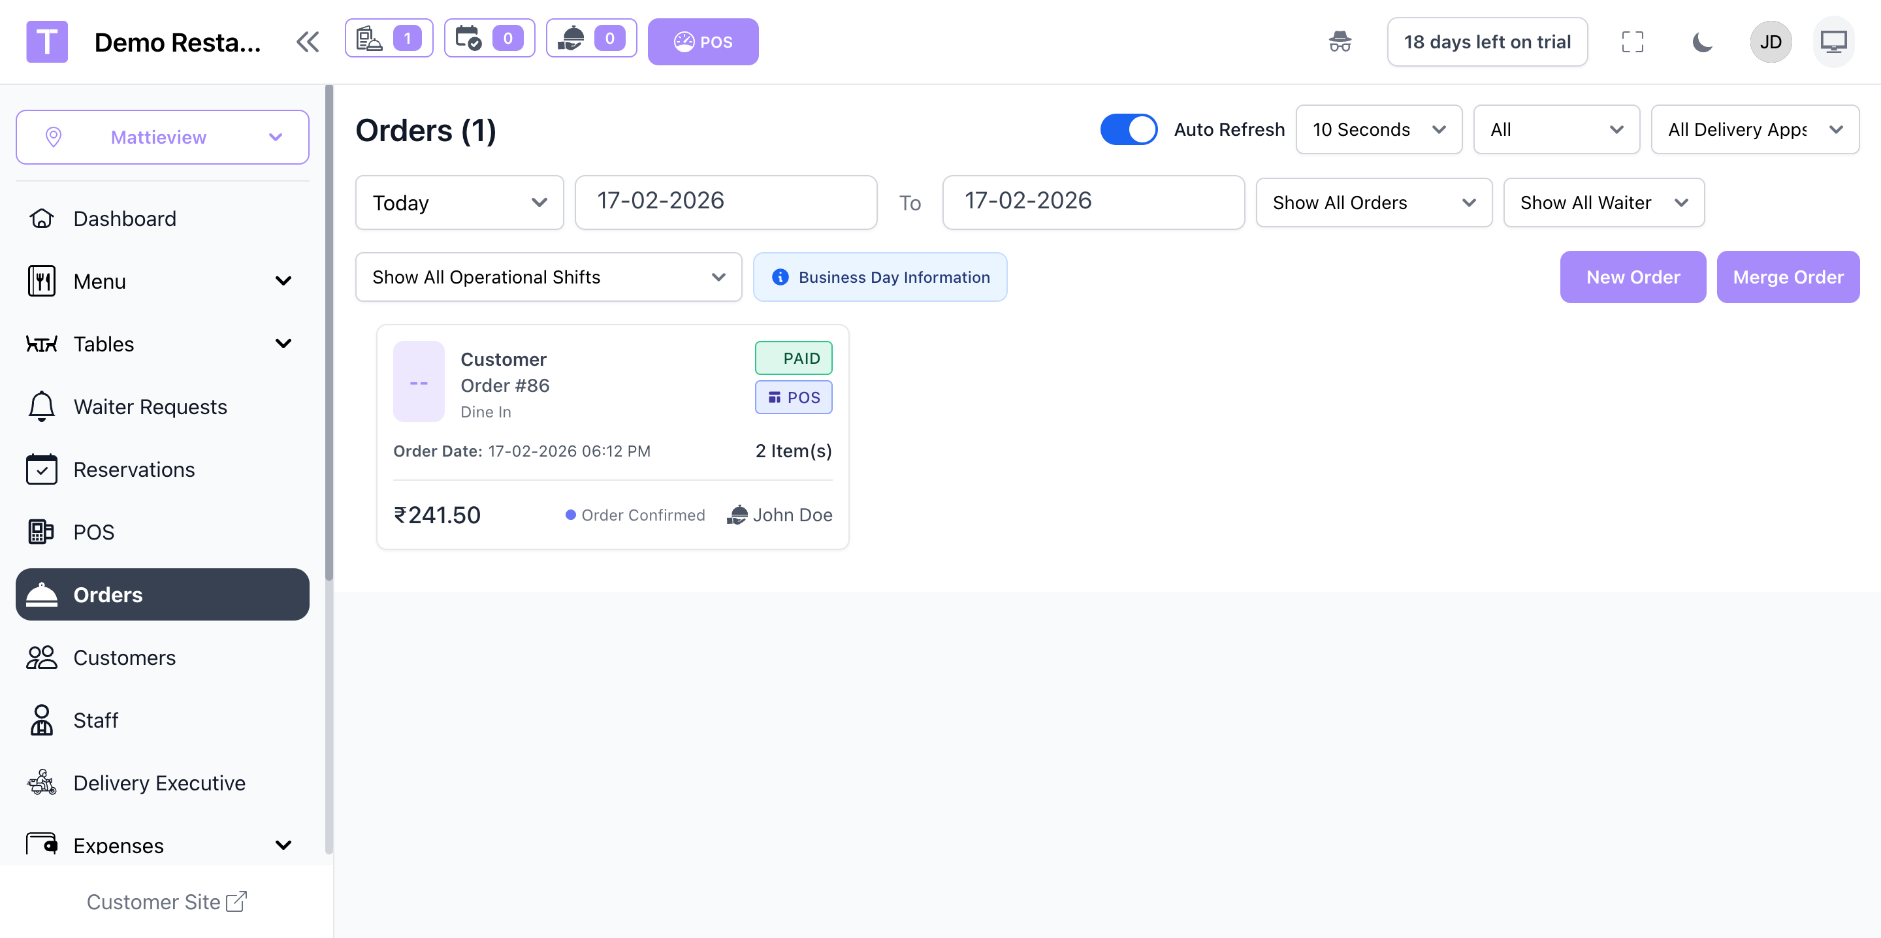Open the Customer Site link
1881x938 pixels.
point(167,901)
